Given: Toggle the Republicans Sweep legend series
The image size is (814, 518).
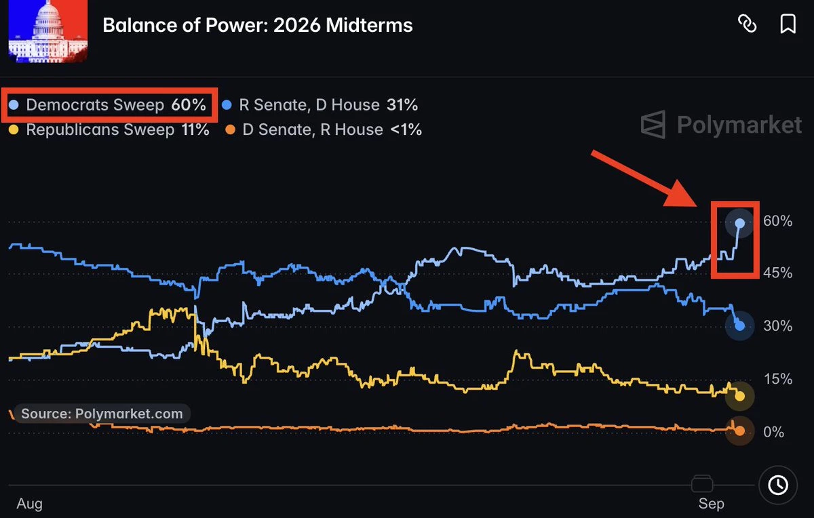Looking at the screenshot, I should tap(109, 129).
